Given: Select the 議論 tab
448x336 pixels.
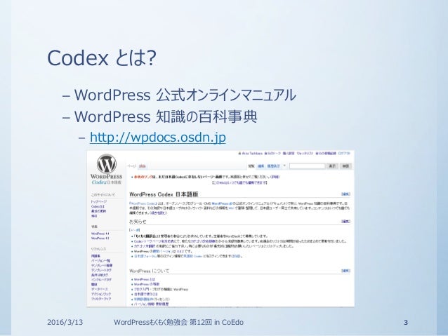Looking at the screenshot, I should click(143, 166).
